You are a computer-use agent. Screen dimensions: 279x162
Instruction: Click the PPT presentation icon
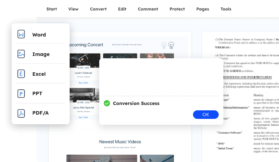pos(21,94)
